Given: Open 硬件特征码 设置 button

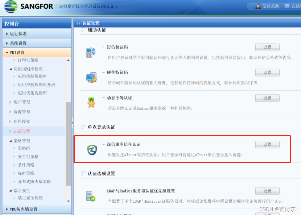Looking at the screenshot, I should pos(267,73).
